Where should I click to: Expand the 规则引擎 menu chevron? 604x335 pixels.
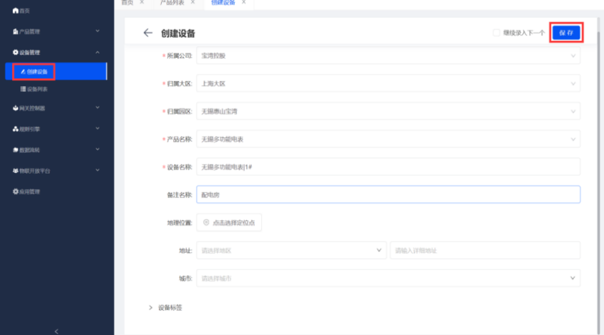(97, 129)
